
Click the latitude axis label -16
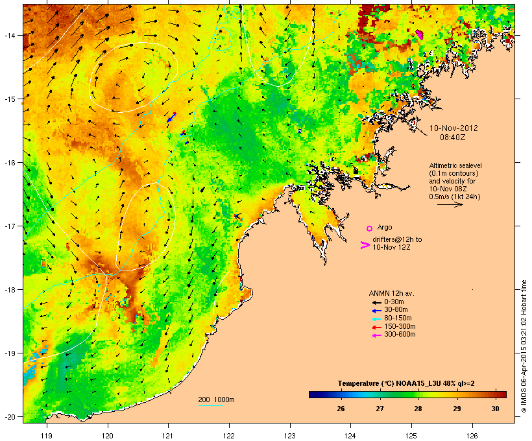coord(9,163)
